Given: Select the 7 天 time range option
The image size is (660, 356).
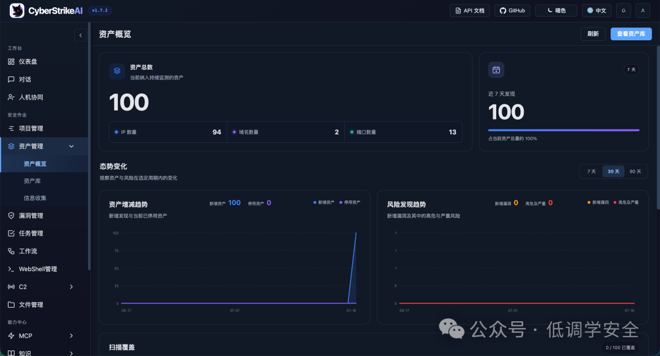Looking at the screenshot, I should coord(592,172).
